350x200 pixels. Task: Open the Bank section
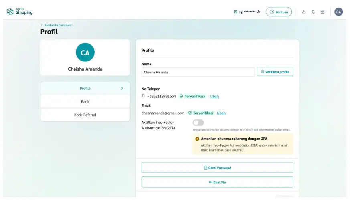click(85, 102)
